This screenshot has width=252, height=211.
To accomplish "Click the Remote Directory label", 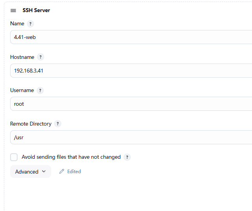I will (x=31, y=124).
